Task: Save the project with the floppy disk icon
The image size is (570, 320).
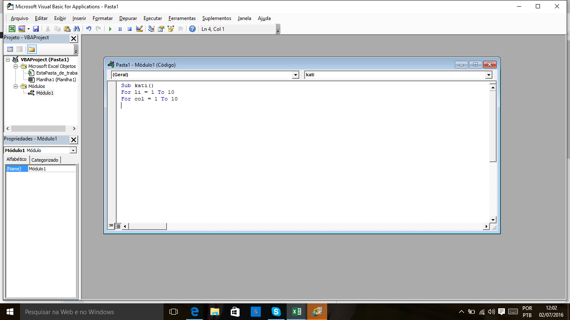Action: (x=36, y=29)
